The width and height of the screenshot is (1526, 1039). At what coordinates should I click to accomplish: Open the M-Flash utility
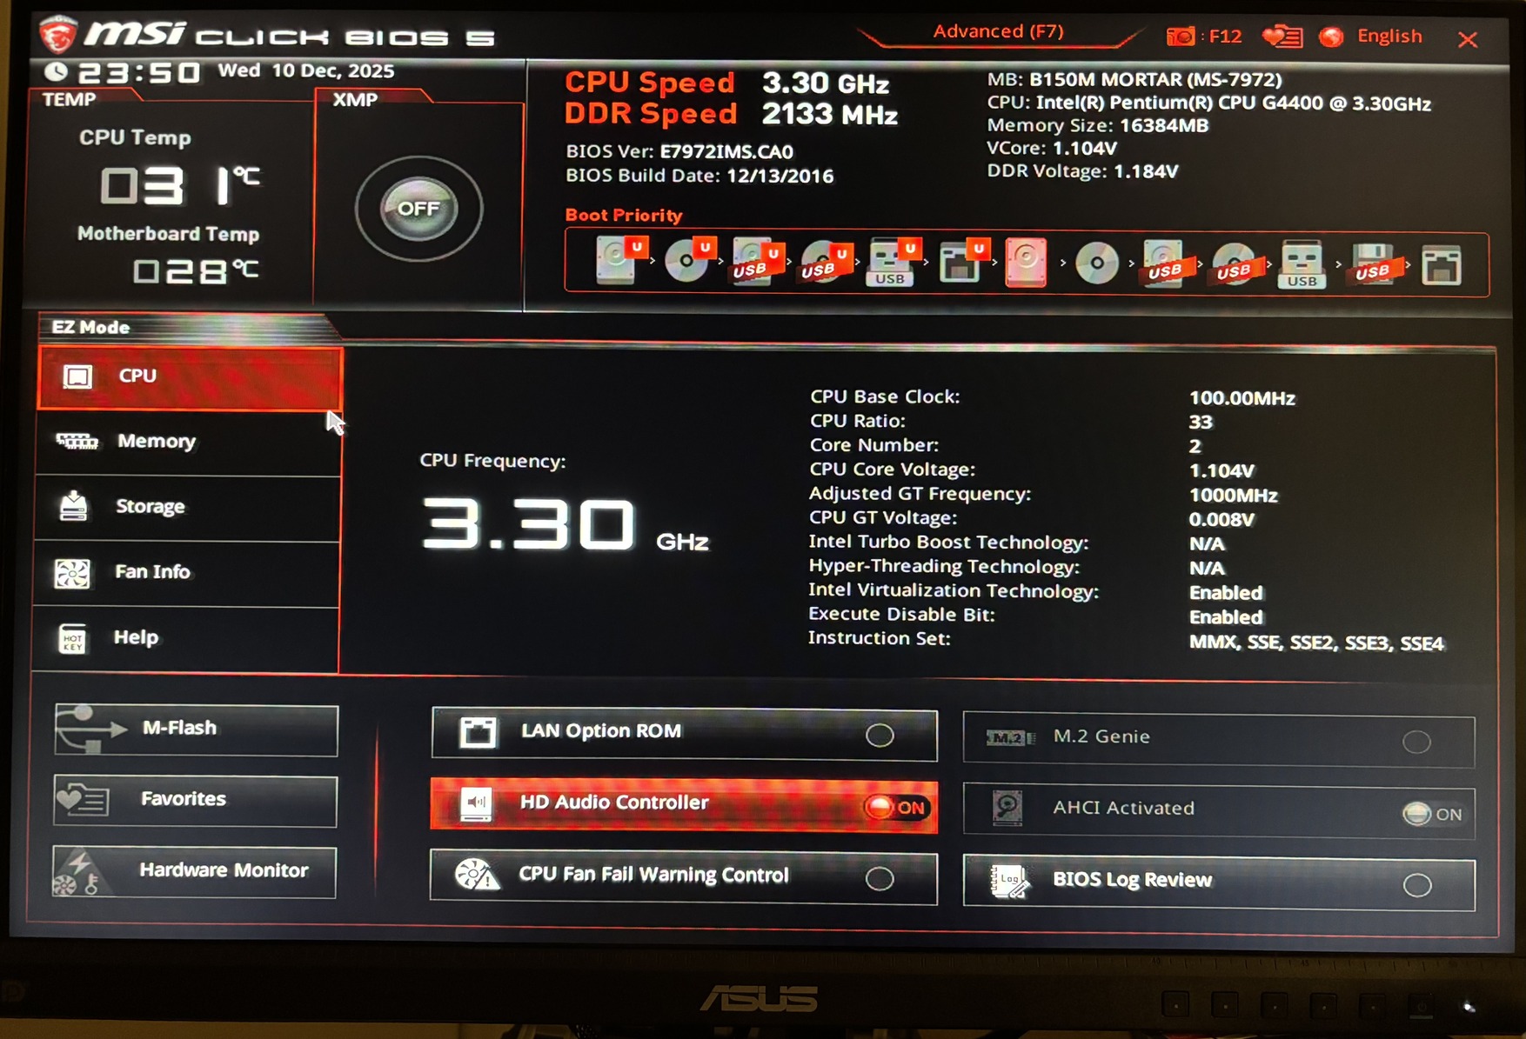tap(196, 729)
